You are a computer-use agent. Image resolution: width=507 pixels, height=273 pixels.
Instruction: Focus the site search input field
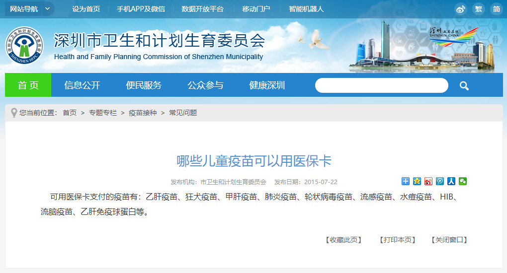[x=381, y=85]
